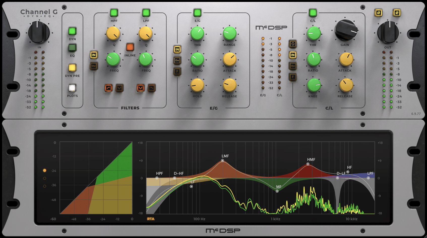Viewport: 427px width, 238px height.
Task: Turn on the EQ enable button
Action: pyautogui.click(x=72, y=48)
